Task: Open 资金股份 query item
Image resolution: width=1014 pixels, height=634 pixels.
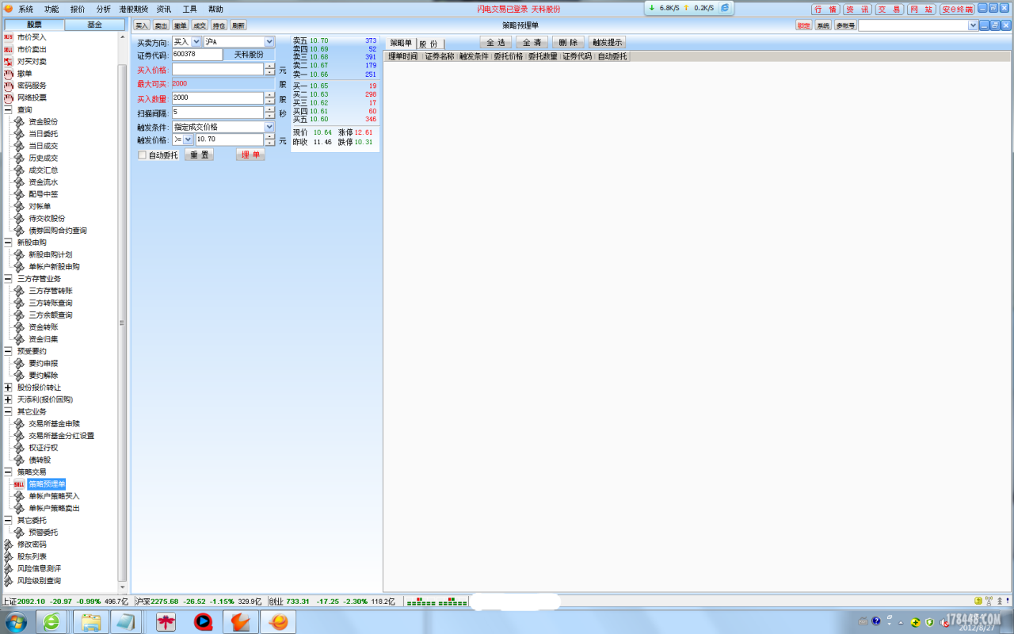Action: (43, 122)
